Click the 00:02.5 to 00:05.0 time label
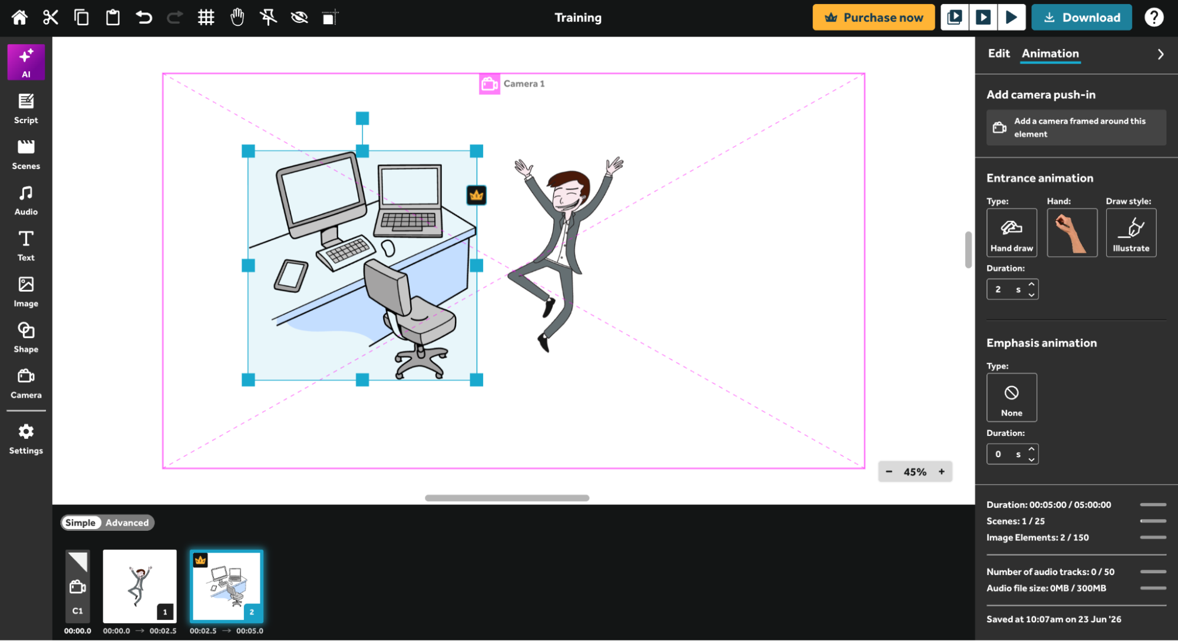Screen dimensions: 1178x641 click(x=226, y=630)
